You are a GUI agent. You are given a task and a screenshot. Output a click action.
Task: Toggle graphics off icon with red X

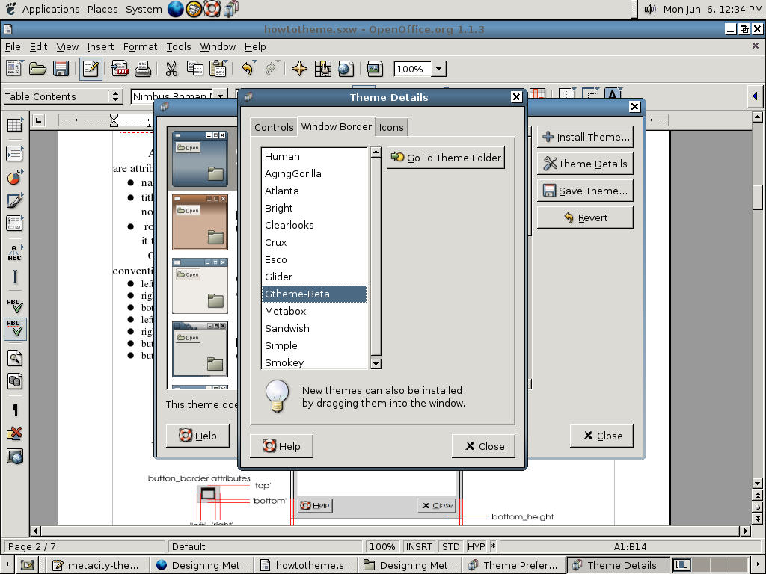pyautogui.click(x=15, y=433)
